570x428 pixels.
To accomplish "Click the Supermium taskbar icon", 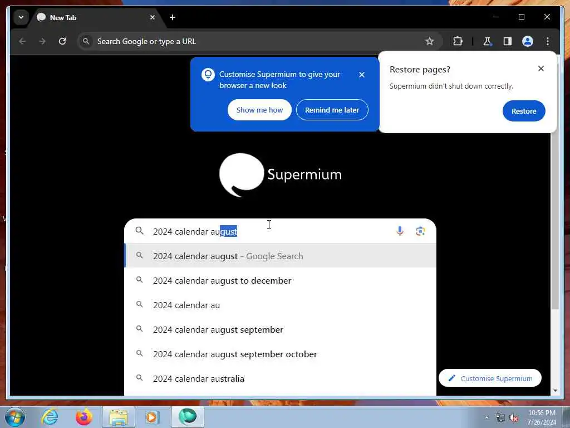I will coord(187,417).
